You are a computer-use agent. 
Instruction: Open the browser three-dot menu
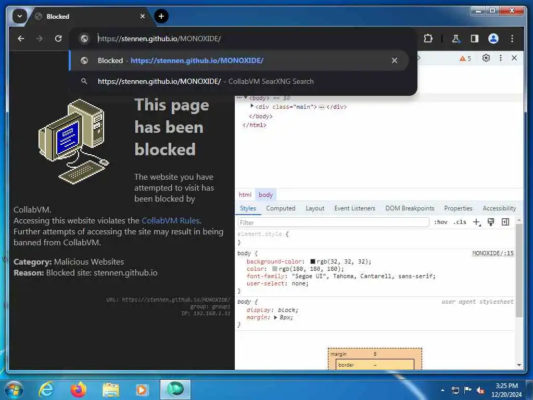tap(512, 39)
